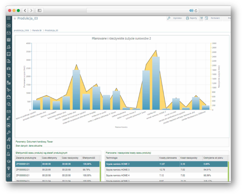Toggle the favorite star beside Produkcja_03

pos(15,18)
